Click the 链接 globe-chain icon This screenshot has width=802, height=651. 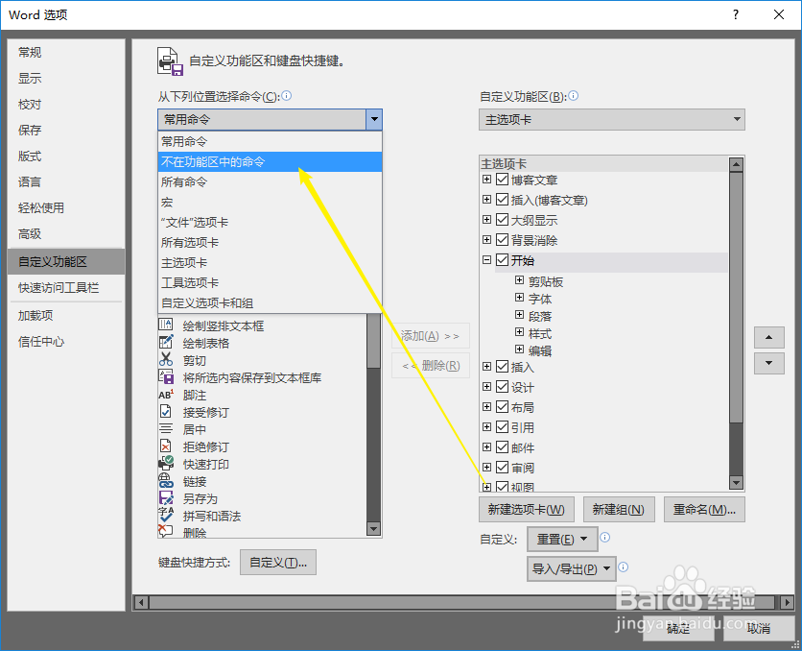(x=166, y=481)
